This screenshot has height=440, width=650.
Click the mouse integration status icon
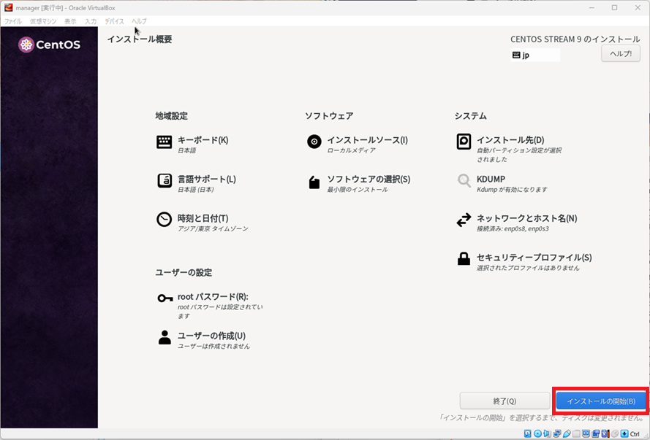[x=615, y=433]
